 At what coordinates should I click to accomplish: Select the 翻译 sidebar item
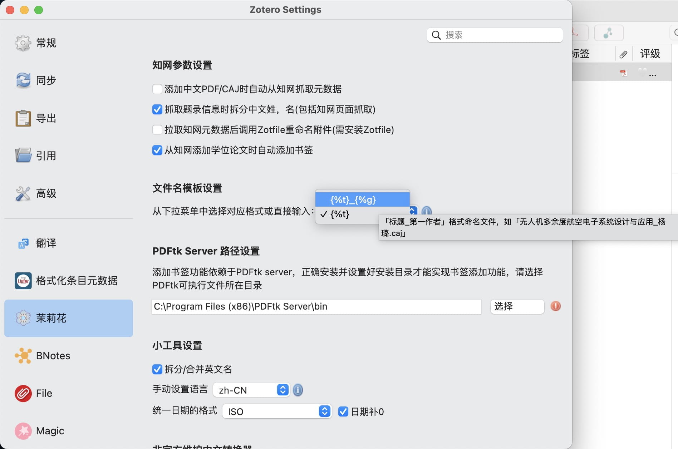[x=46, y=243]
